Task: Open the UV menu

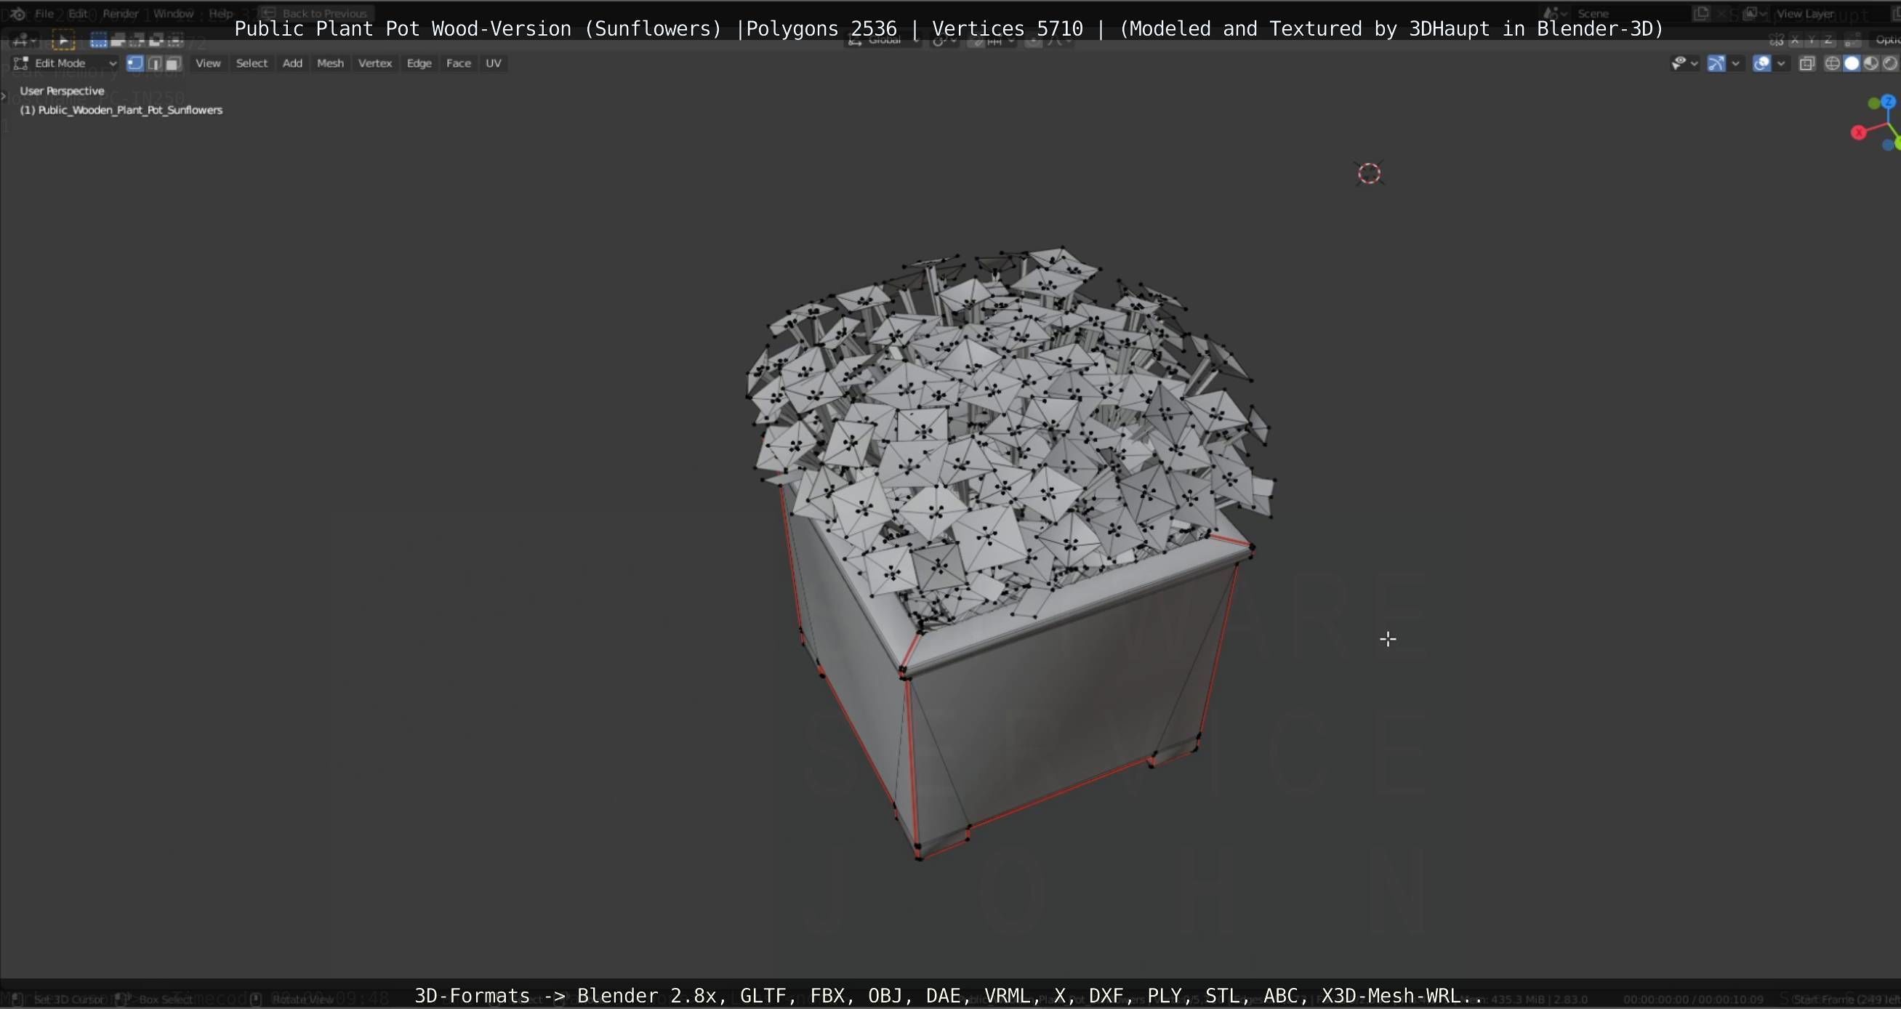Action: point(494,63)
